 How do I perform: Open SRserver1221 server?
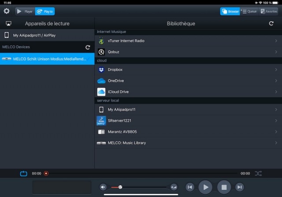click(x=188, y=121)
